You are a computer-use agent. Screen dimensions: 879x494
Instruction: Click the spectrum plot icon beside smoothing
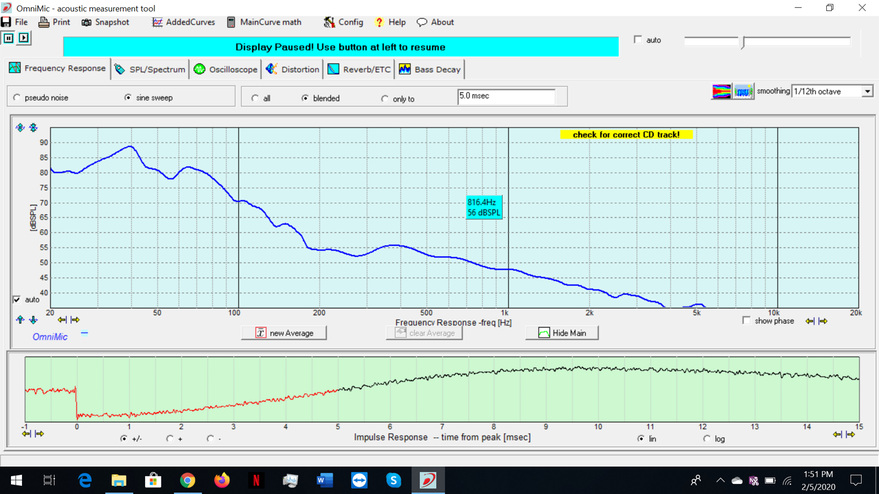pyautogui.click(x=743, y=91)
